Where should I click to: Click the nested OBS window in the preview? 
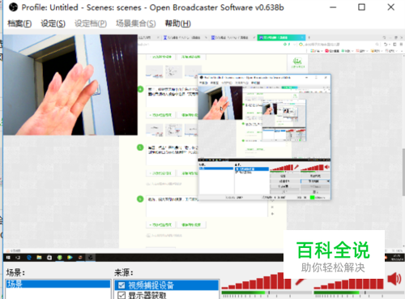click(264, 137)
